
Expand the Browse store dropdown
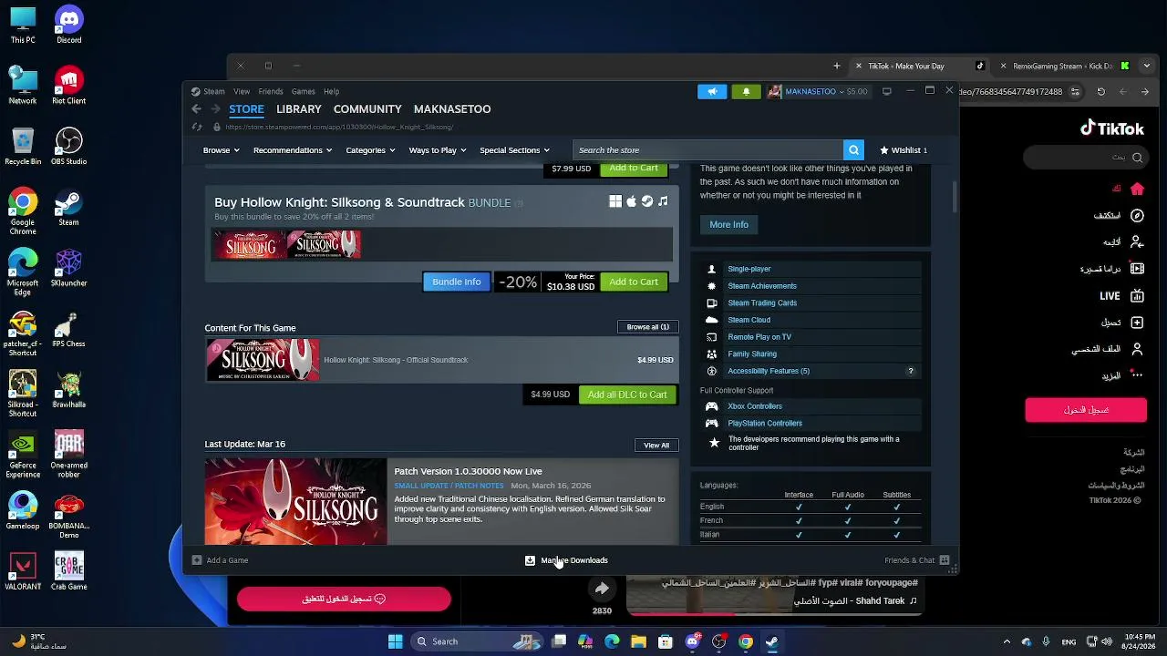pos(221,150)
